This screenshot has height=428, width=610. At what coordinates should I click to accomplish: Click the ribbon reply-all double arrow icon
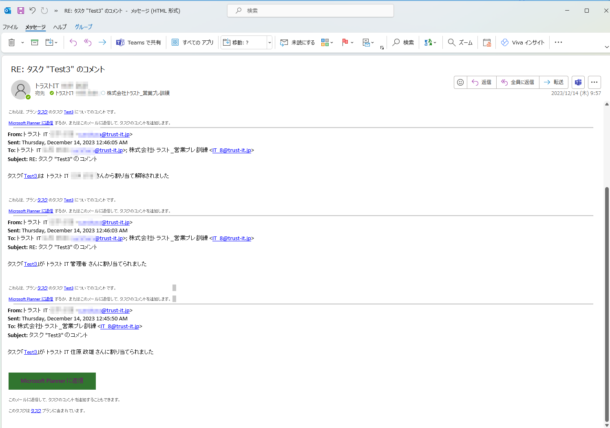click(x=88, y=42)
